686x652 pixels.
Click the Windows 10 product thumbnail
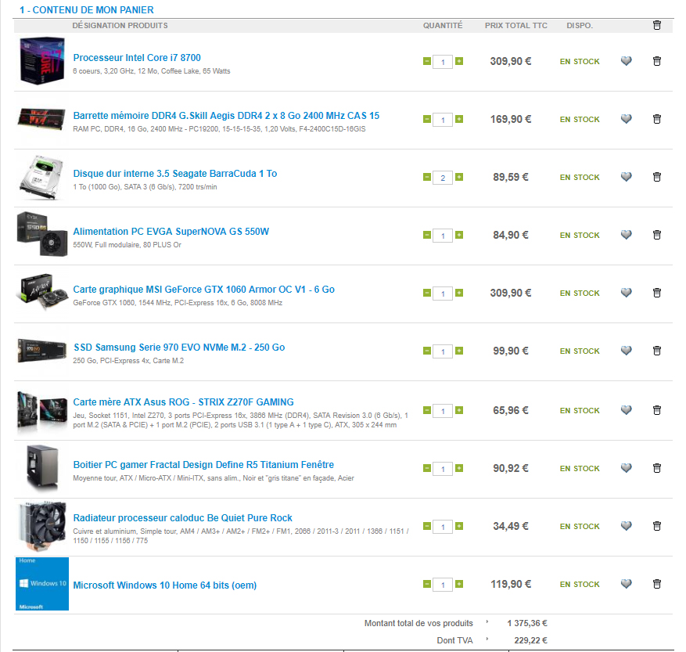coord(42,584)
